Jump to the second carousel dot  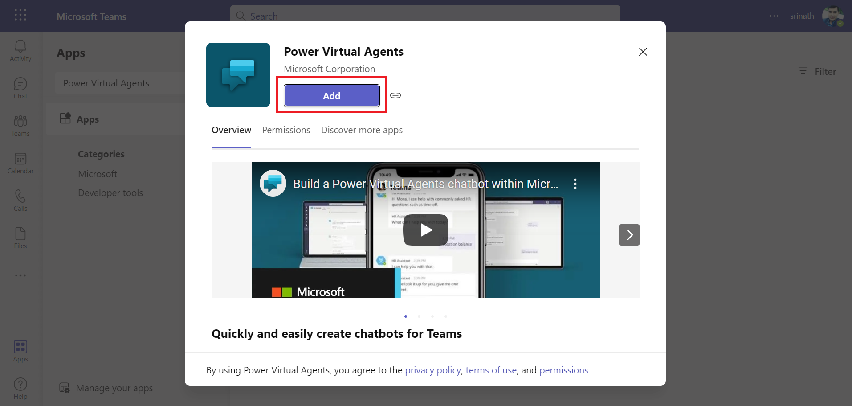(419, 316)
